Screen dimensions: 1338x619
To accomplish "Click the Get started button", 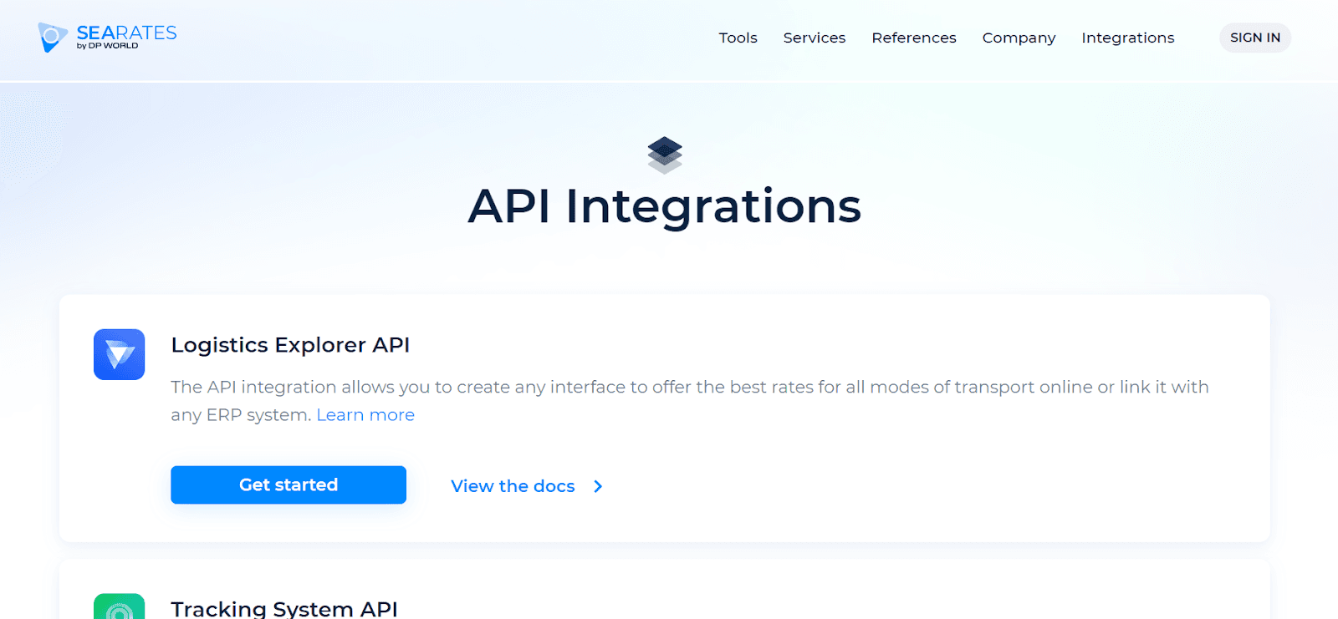I will tap(289, 485).
